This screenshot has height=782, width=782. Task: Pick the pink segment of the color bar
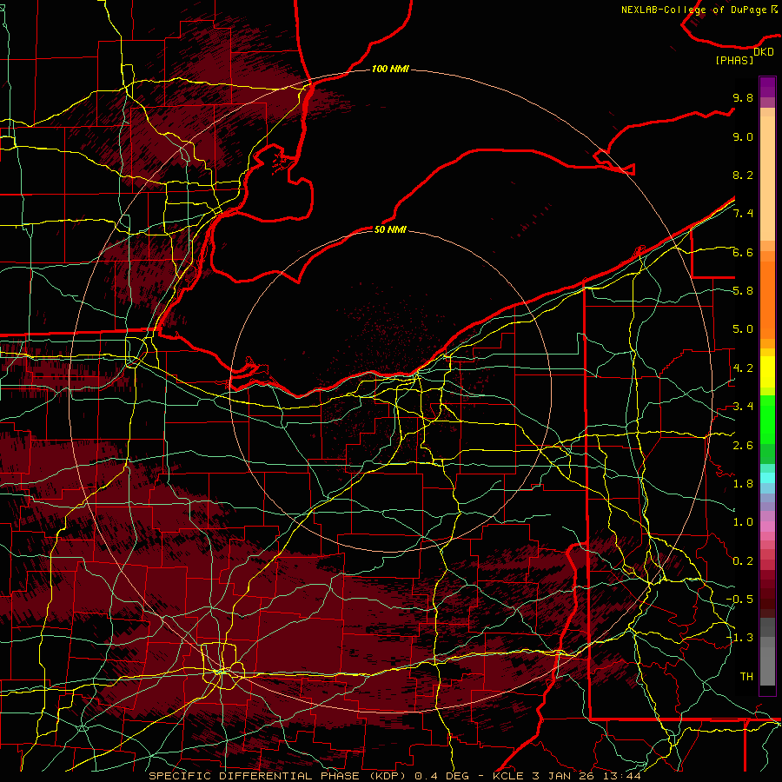pyautogui.click(x=767, y=527)
